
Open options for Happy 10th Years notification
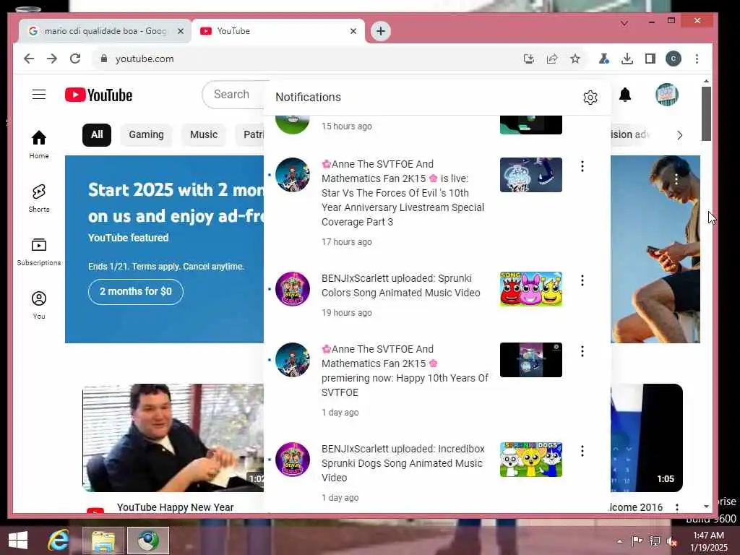[582, 351]
